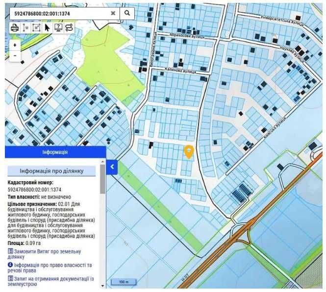The image size is (326, 292).
Task: Open the help monitor icon
Action: point(58,27)
